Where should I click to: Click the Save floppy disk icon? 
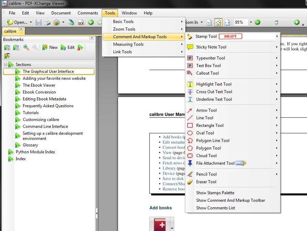click(x=39, y=22)
